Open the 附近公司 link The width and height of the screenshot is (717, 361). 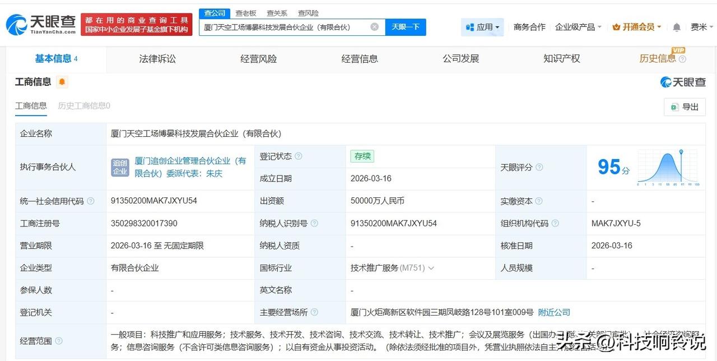(x=553, y=312)
